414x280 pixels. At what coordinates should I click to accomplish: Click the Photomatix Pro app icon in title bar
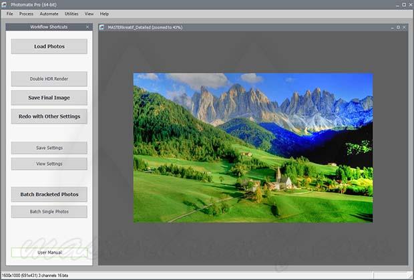point(4,5)
